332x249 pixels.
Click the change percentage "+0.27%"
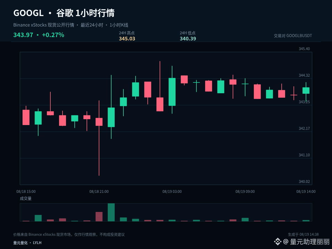53,35
